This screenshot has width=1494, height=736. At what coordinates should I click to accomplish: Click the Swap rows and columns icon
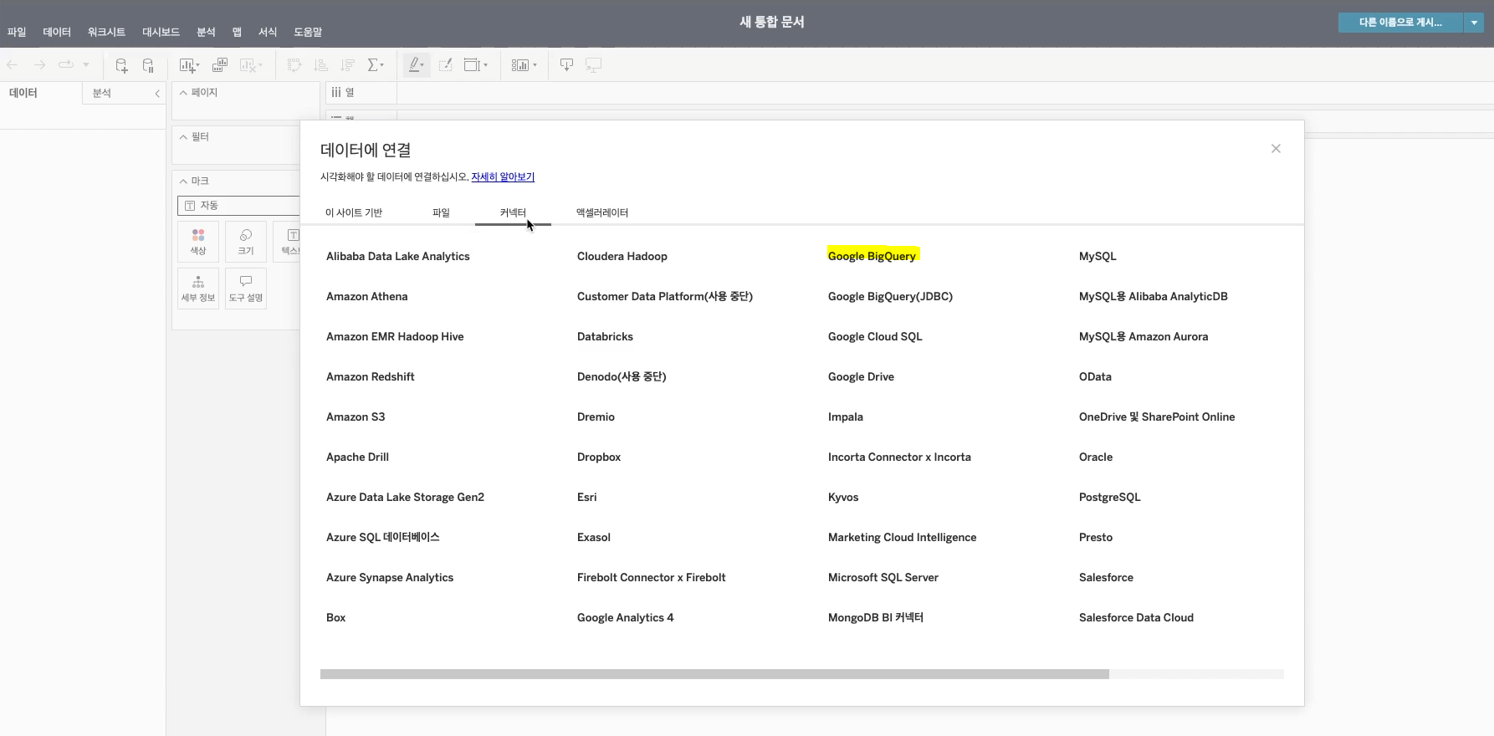point(294,64)
